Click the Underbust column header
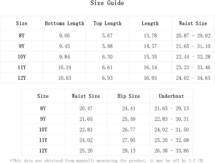215x163 pixels. click(x=171, y=96)
